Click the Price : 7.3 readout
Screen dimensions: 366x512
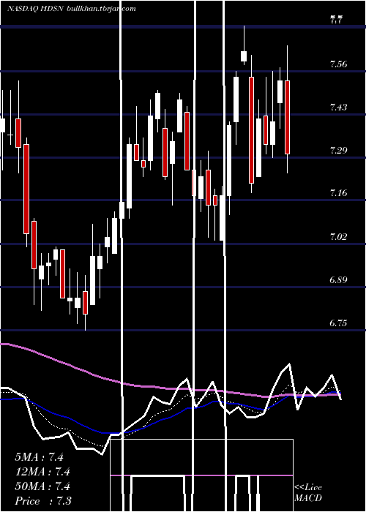pyautogui.click(x=43, y=501)
